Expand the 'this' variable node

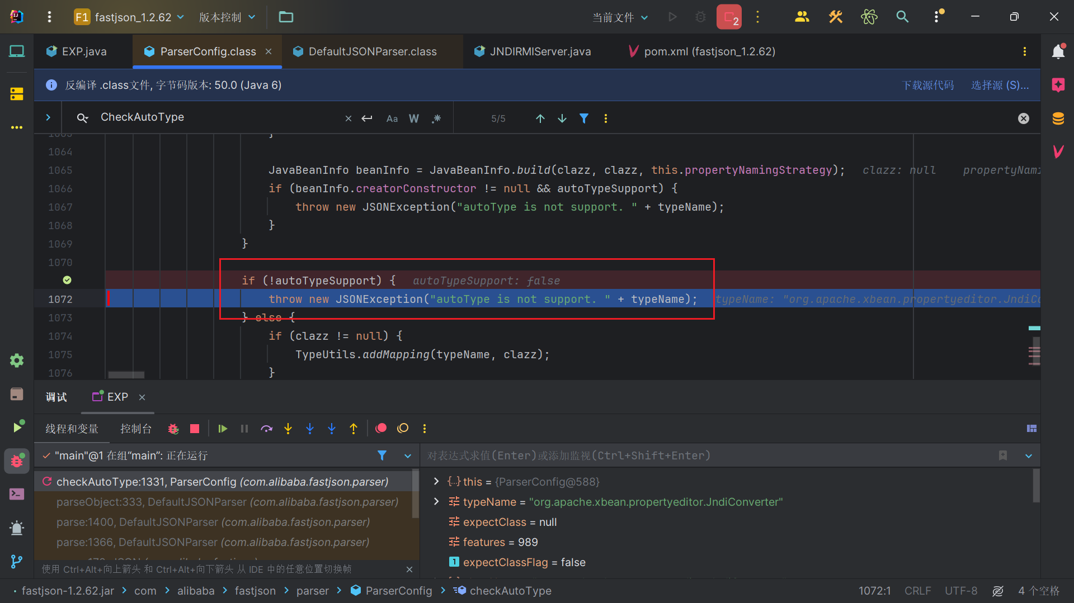click(436, 481)
